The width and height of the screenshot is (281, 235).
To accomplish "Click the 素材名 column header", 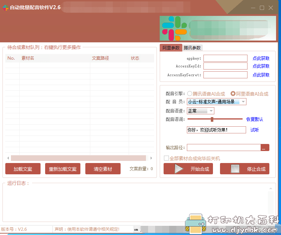I will pyautogui.click(x=55, y=58).
